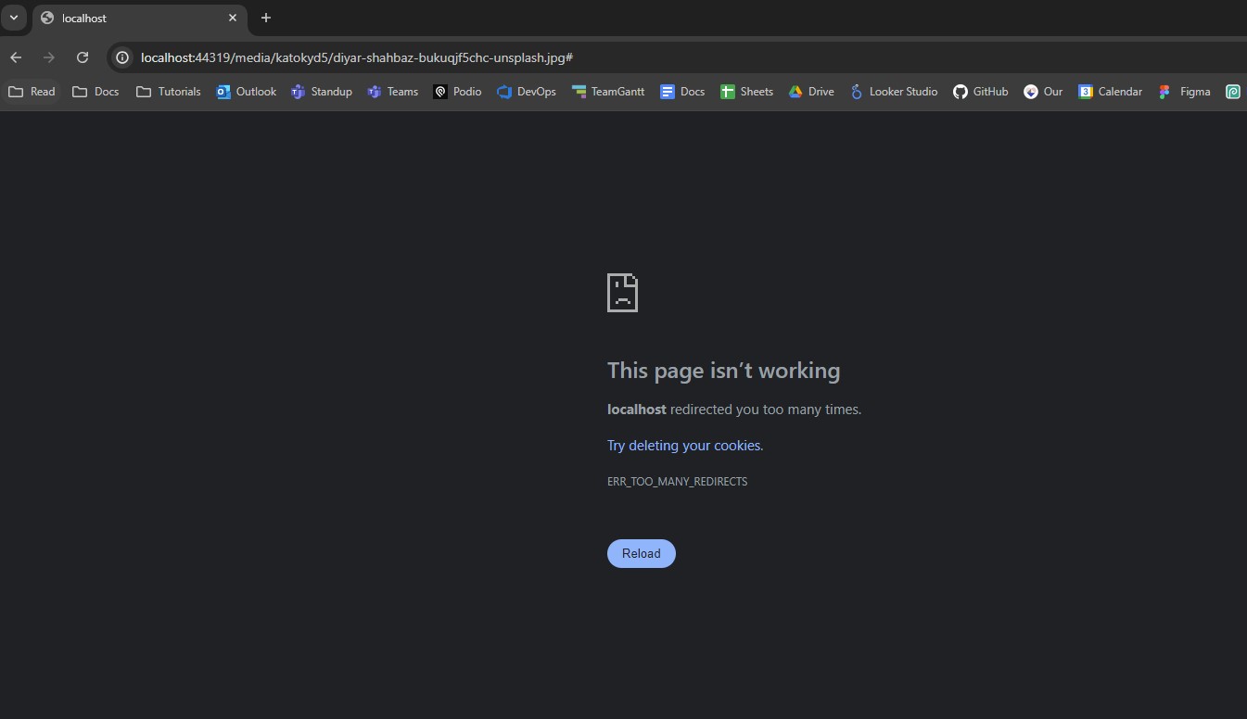
Task: Expand the Read bookmarks folder
Action: point(32,92)
